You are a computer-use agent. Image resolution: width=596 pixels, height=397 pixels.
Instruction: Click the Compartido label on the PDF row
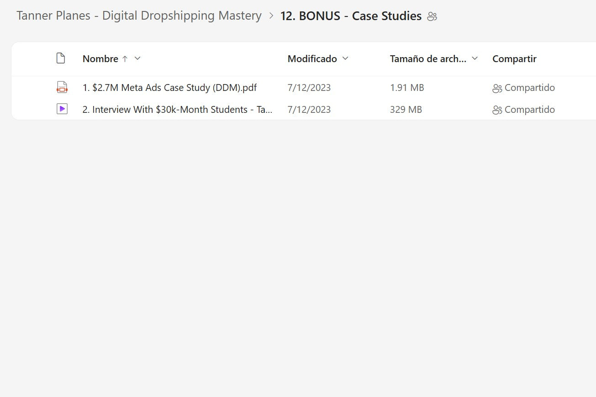[x=529, y=88]
